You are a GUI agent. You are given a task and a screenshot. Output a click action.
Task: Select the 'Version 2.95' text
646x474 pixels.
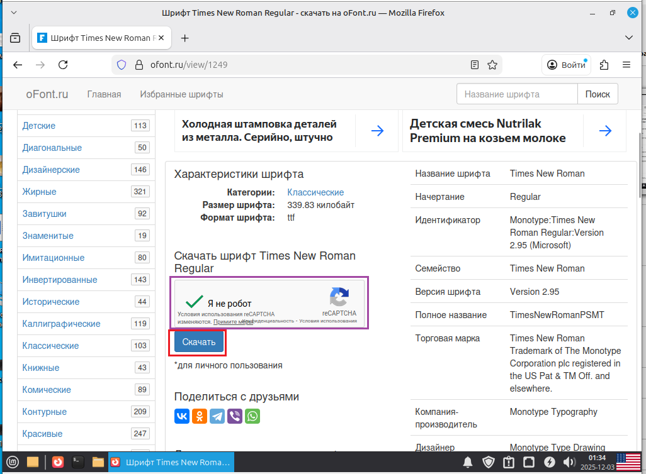coord(535,292)
